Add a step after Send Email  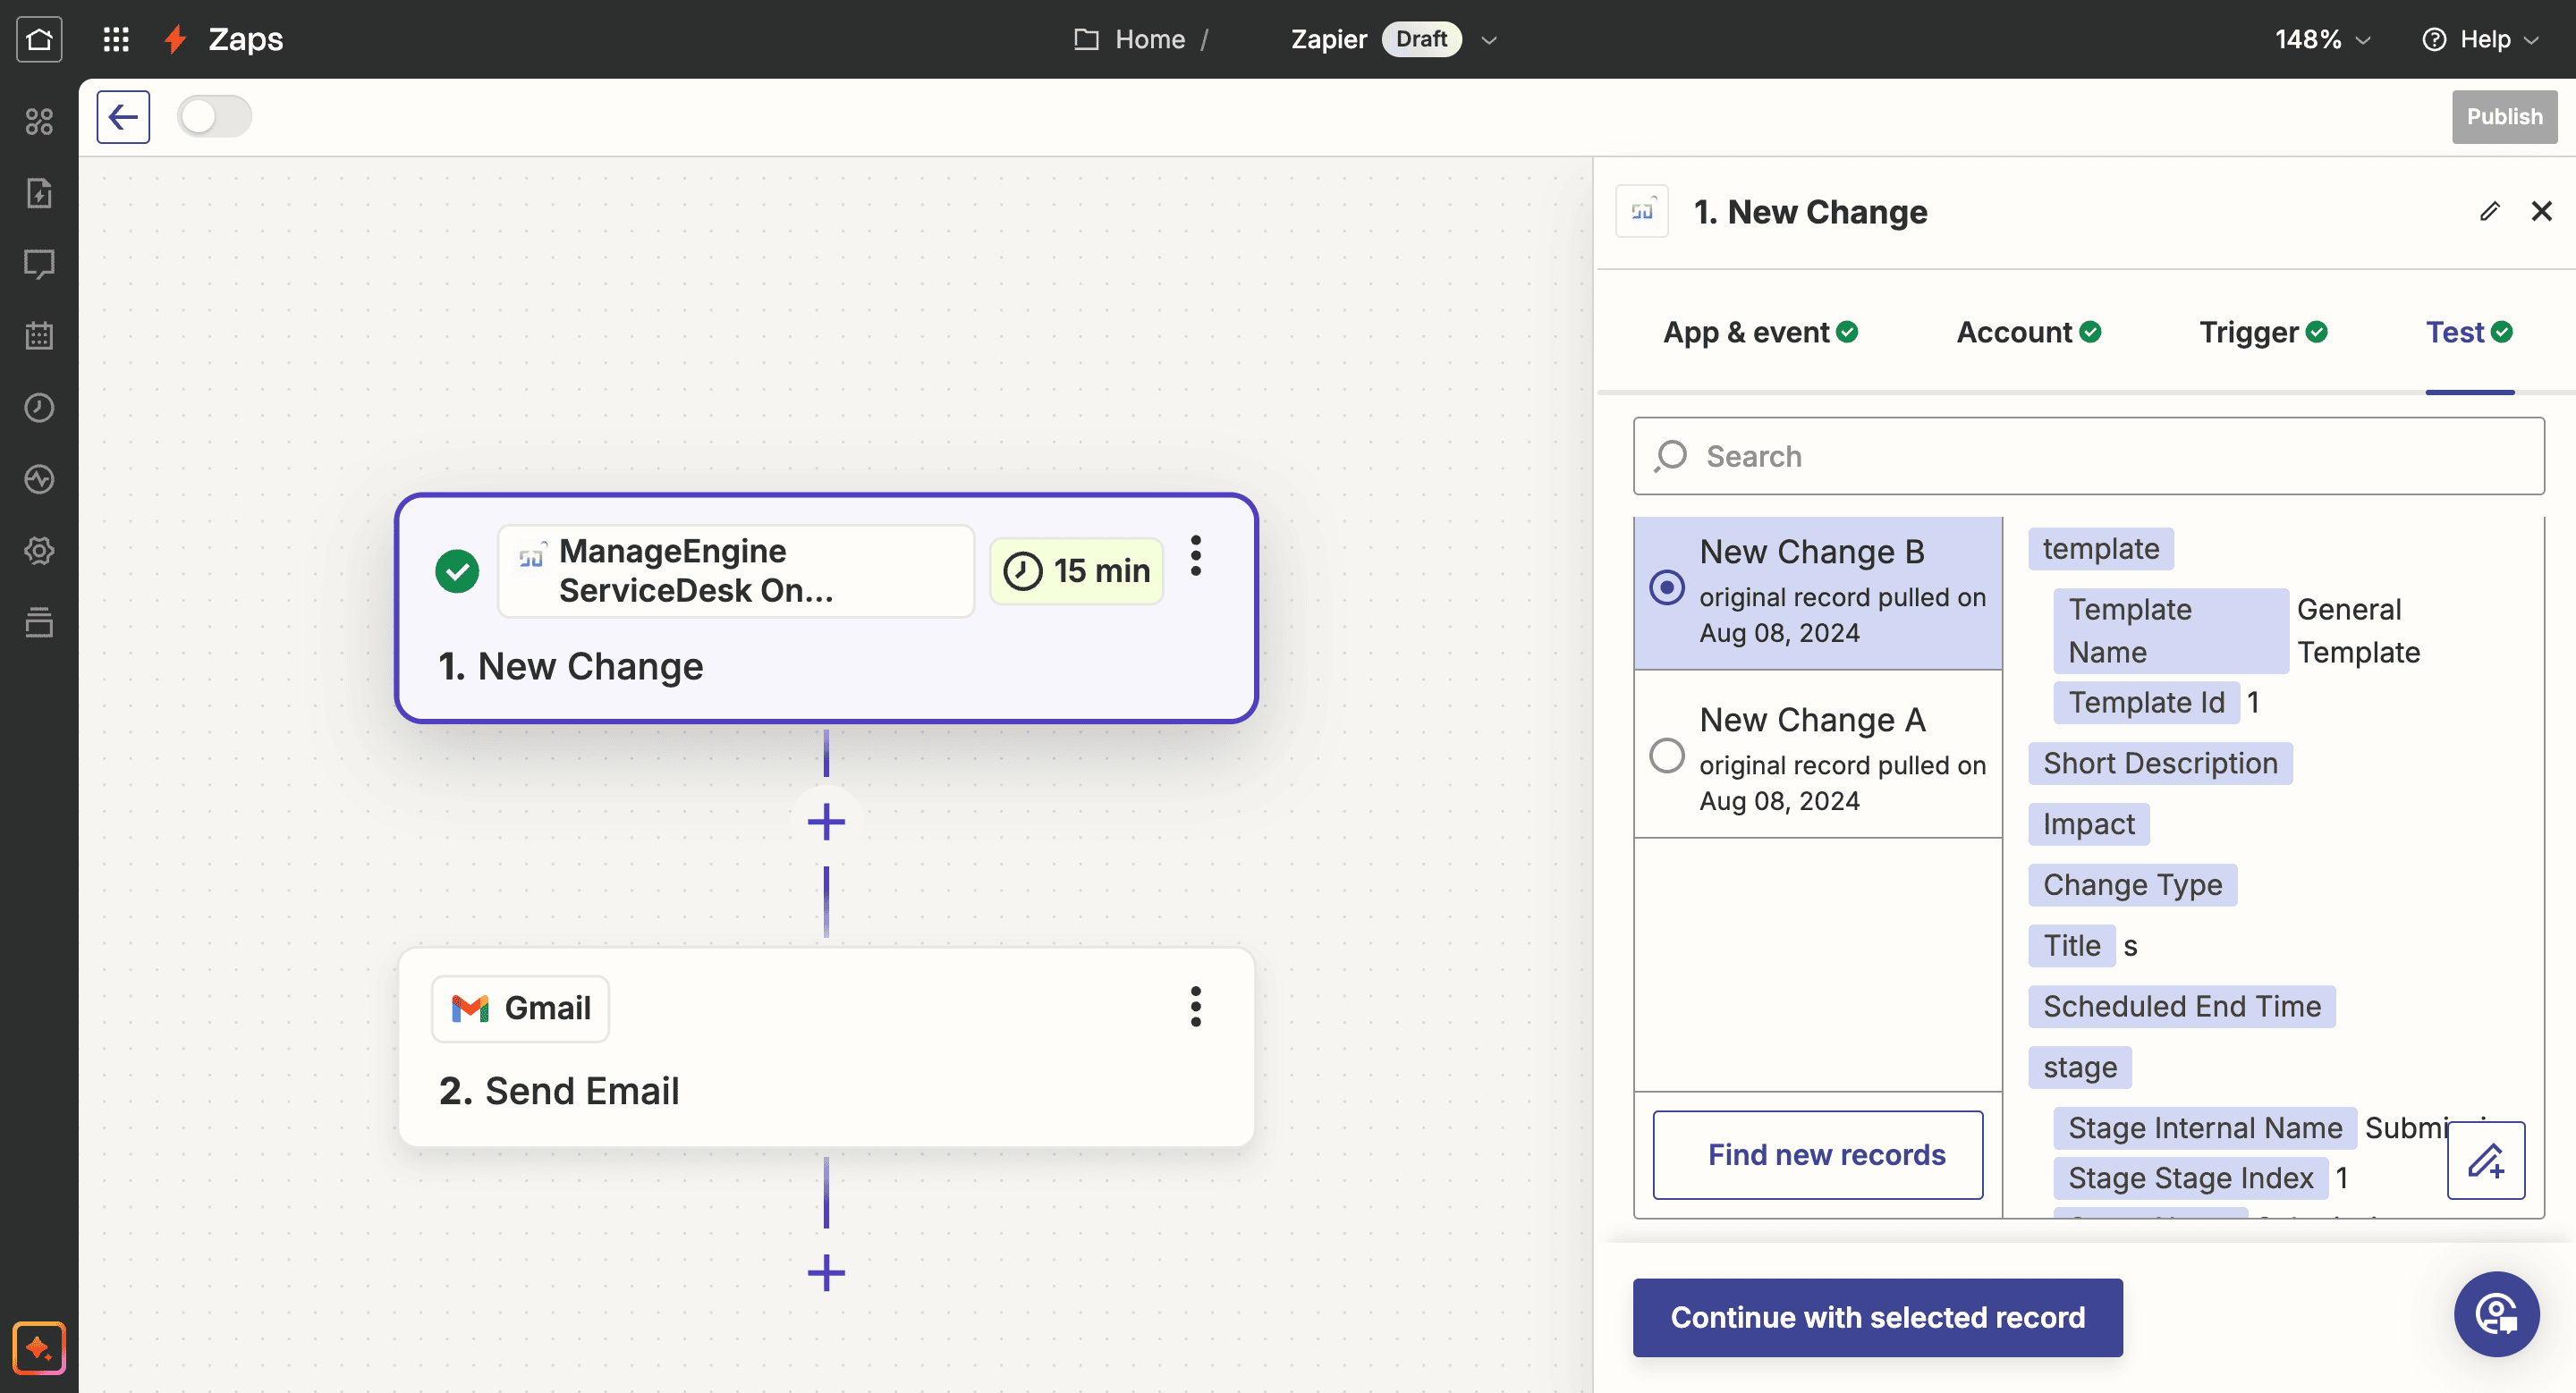tap(826, 1273)
